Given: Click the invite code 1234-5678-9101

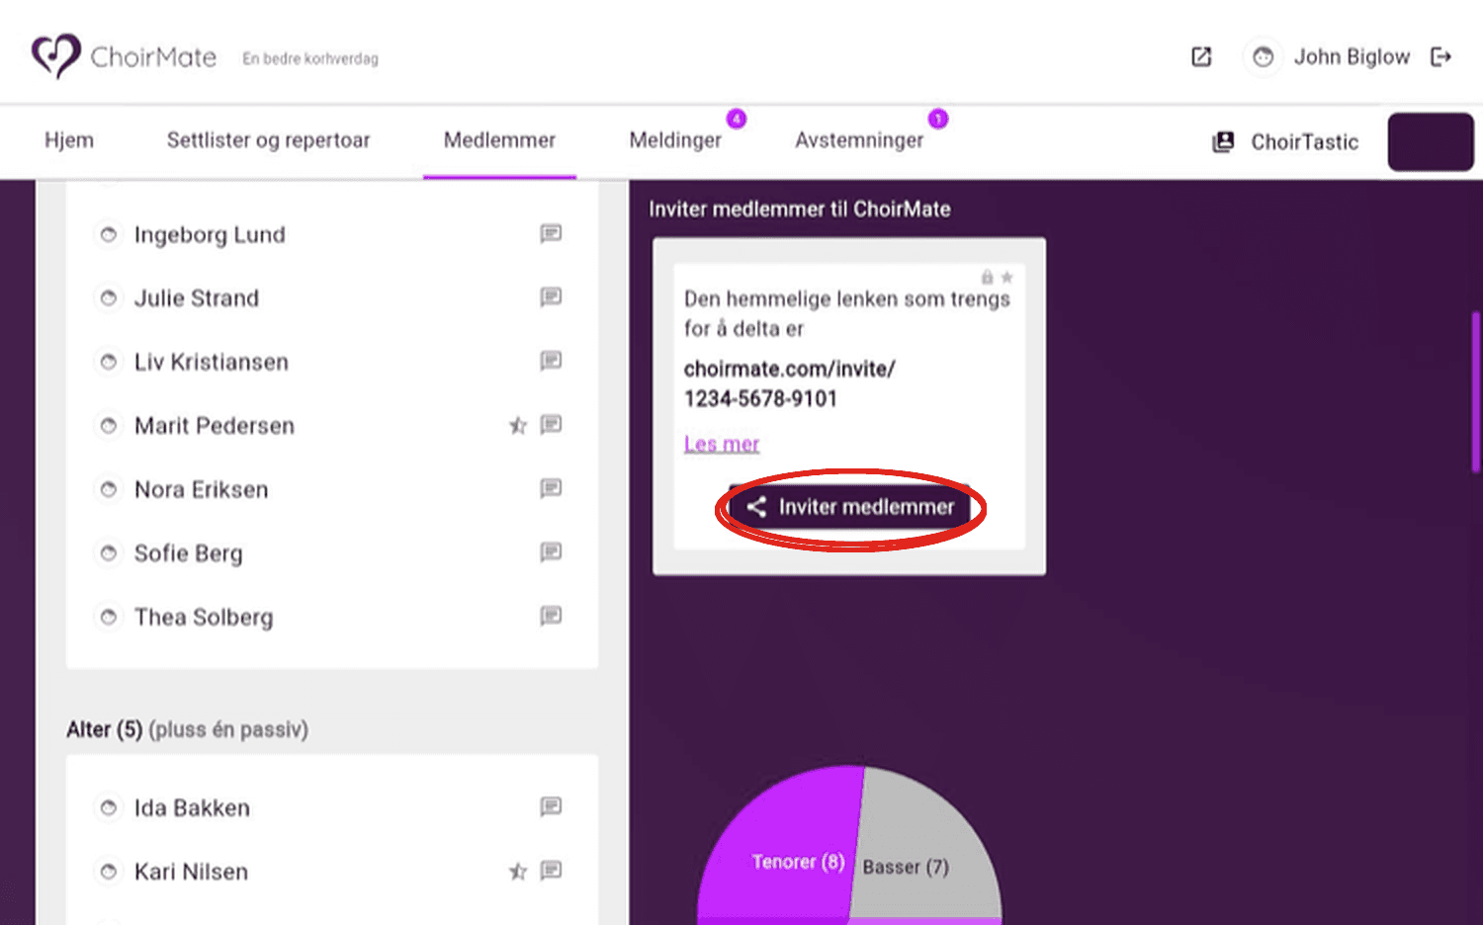Looking at the screenshot, I should (x=760, y=399).
